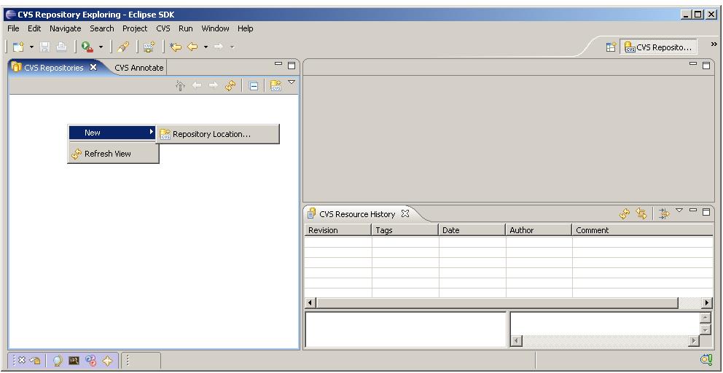Click the main toolbar Forward arrow
The image size is (723, 373).
(x=219, y=47)
